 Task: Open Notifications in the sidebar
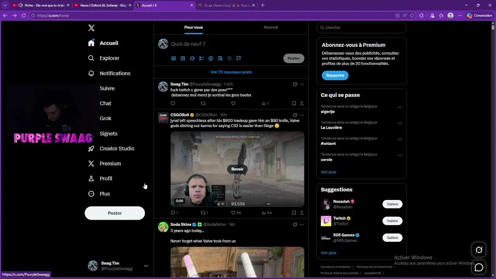[109, 73]
